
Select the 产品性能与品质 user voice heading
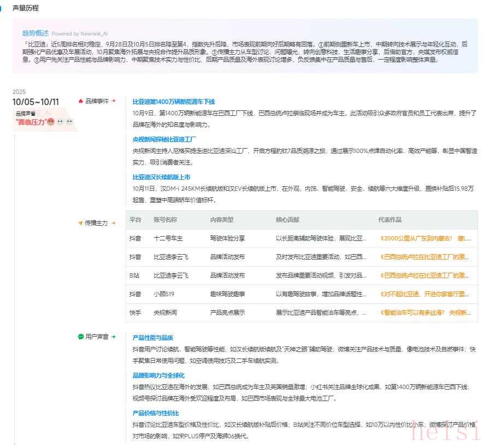click(x=152, y=338)
